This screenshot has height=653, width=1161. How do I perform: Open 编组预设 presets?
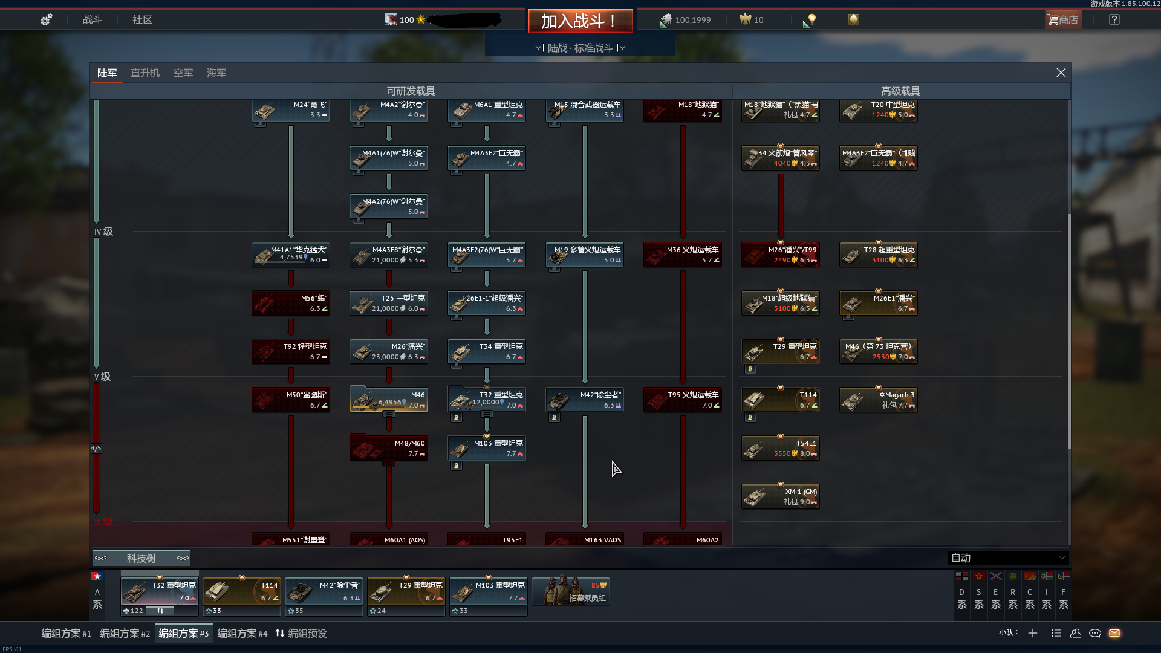301,634
